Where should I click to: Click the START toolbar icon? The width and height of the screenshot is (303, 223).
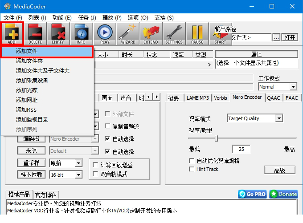point(220,33)
